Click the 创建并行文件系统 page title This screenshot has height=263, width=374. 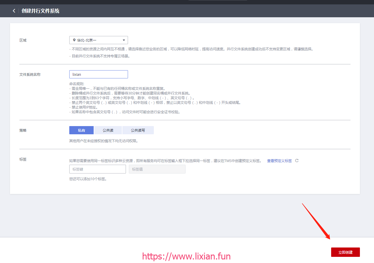point(41,11)
